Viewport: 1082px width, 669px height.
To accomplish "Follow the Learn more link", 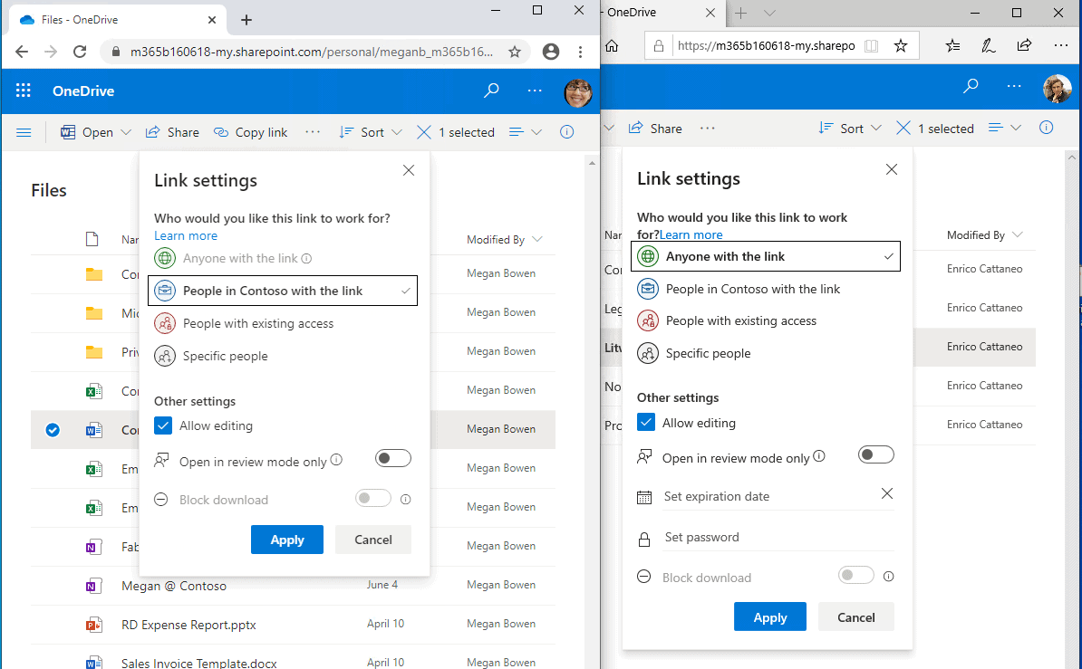I will pyautogui.click(x=185, y=235).
